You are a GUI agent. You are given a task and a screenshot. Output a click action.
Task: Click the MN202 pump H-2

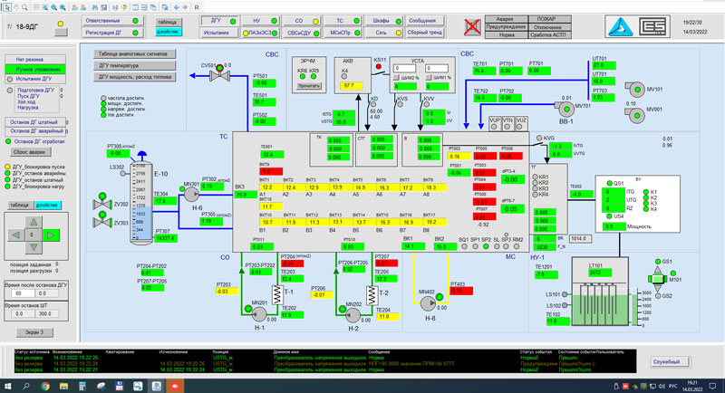(x=353, y=314)
